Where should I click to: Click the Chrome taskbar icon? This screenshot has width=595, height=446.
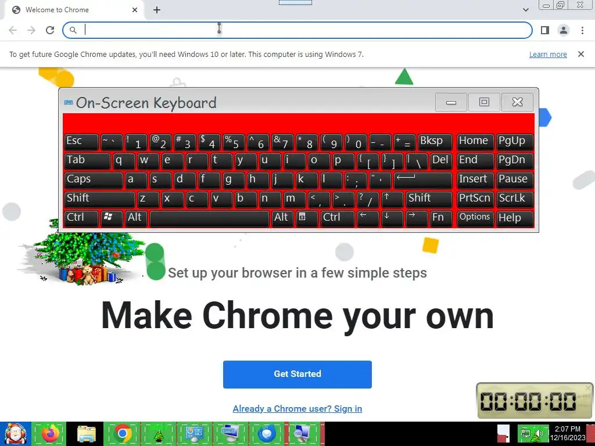pos(122,434)
